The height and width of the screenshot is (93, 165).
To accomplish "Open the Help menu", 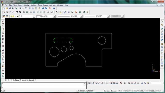I will (x=66, y=5).
